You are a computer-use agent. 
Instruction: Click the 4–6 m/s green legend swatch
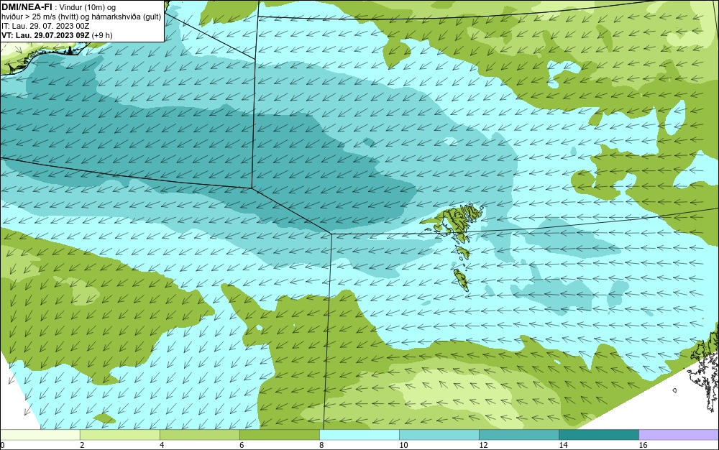pos(199,434)
